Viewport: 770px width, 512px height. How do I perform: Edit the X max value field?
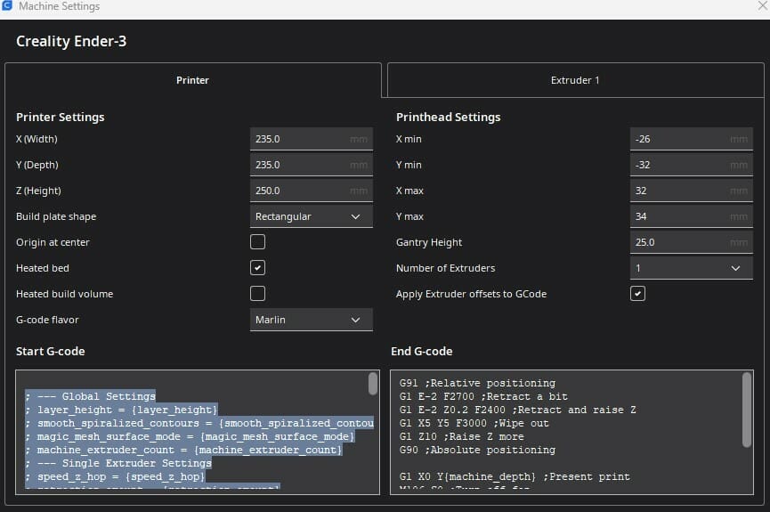(692, 191)
